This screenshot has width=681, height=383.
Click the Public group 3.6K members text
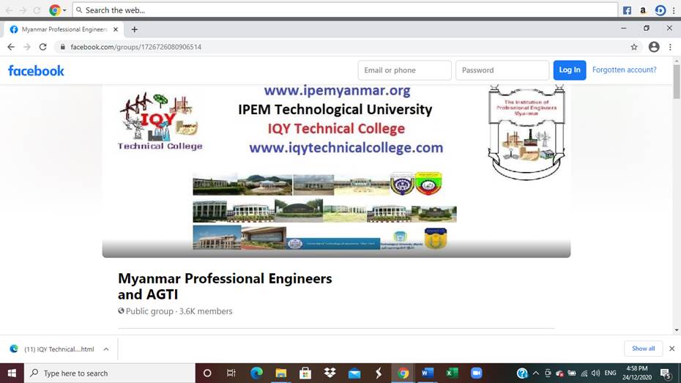click(x=175, y=311)
